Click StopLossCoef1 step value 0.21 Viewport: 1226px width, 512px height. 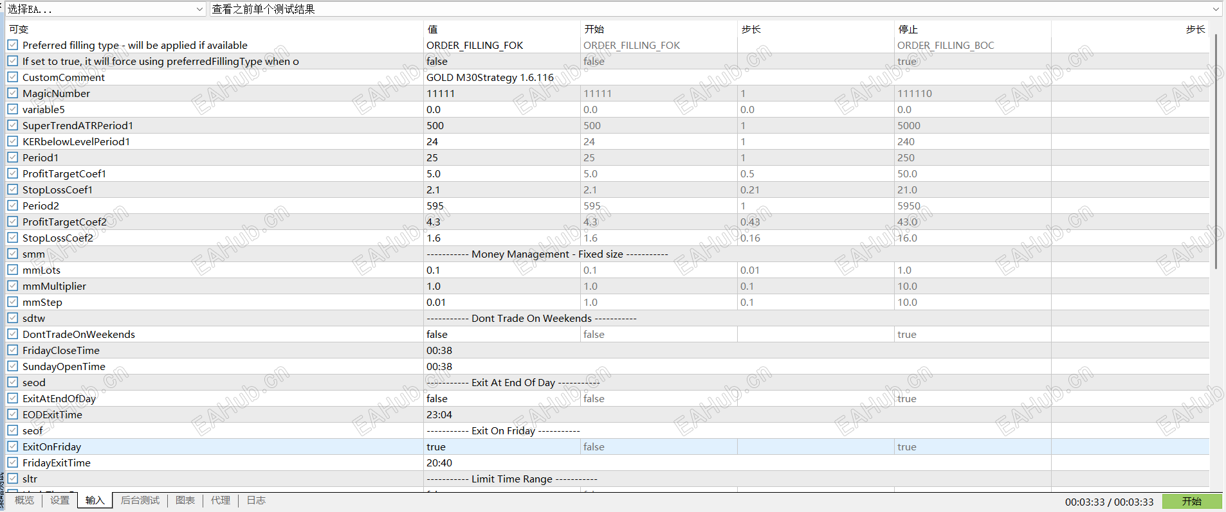tap(750, 190)
